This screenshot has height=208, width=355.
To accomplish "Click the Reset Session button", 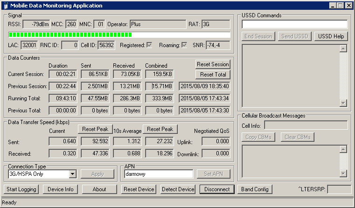I will (213, 64).
